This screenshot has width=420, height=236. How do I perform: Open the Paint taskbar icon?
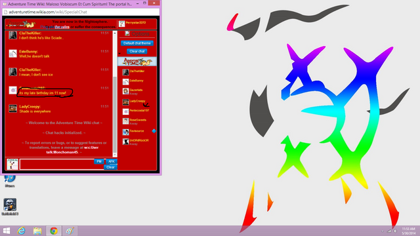[x=70, y=231]
